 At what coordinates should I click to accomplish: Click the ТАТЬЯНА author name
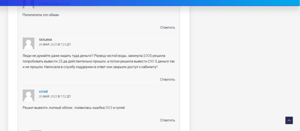pyautogui.click(x=45, y=40)
